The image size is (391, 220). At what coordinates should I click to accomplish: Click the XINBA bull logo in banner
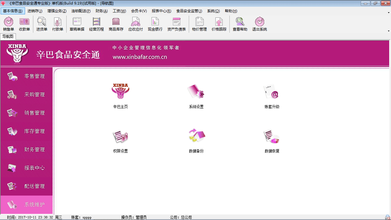(17, 53)
